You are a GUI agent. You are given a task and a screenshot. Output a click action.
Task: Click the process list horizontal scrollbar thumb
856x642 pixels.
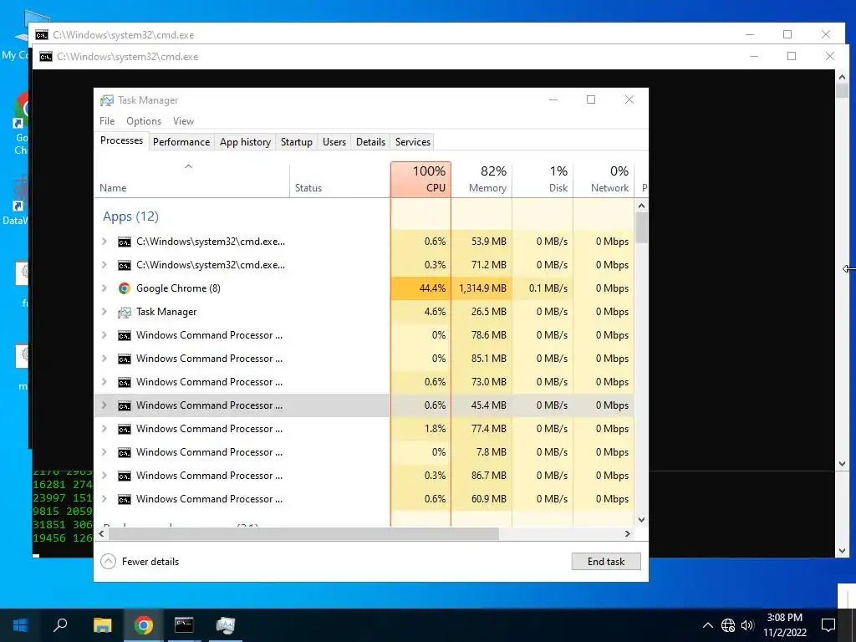(x=303, y=534)
